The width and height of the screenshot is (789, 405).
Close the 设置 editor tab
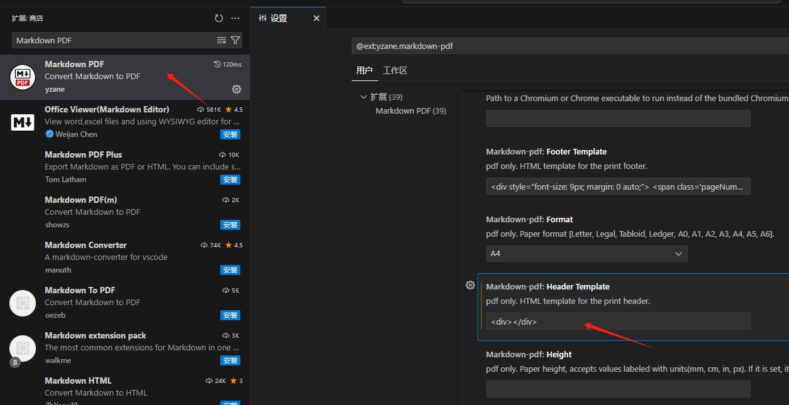coord(316,18)
